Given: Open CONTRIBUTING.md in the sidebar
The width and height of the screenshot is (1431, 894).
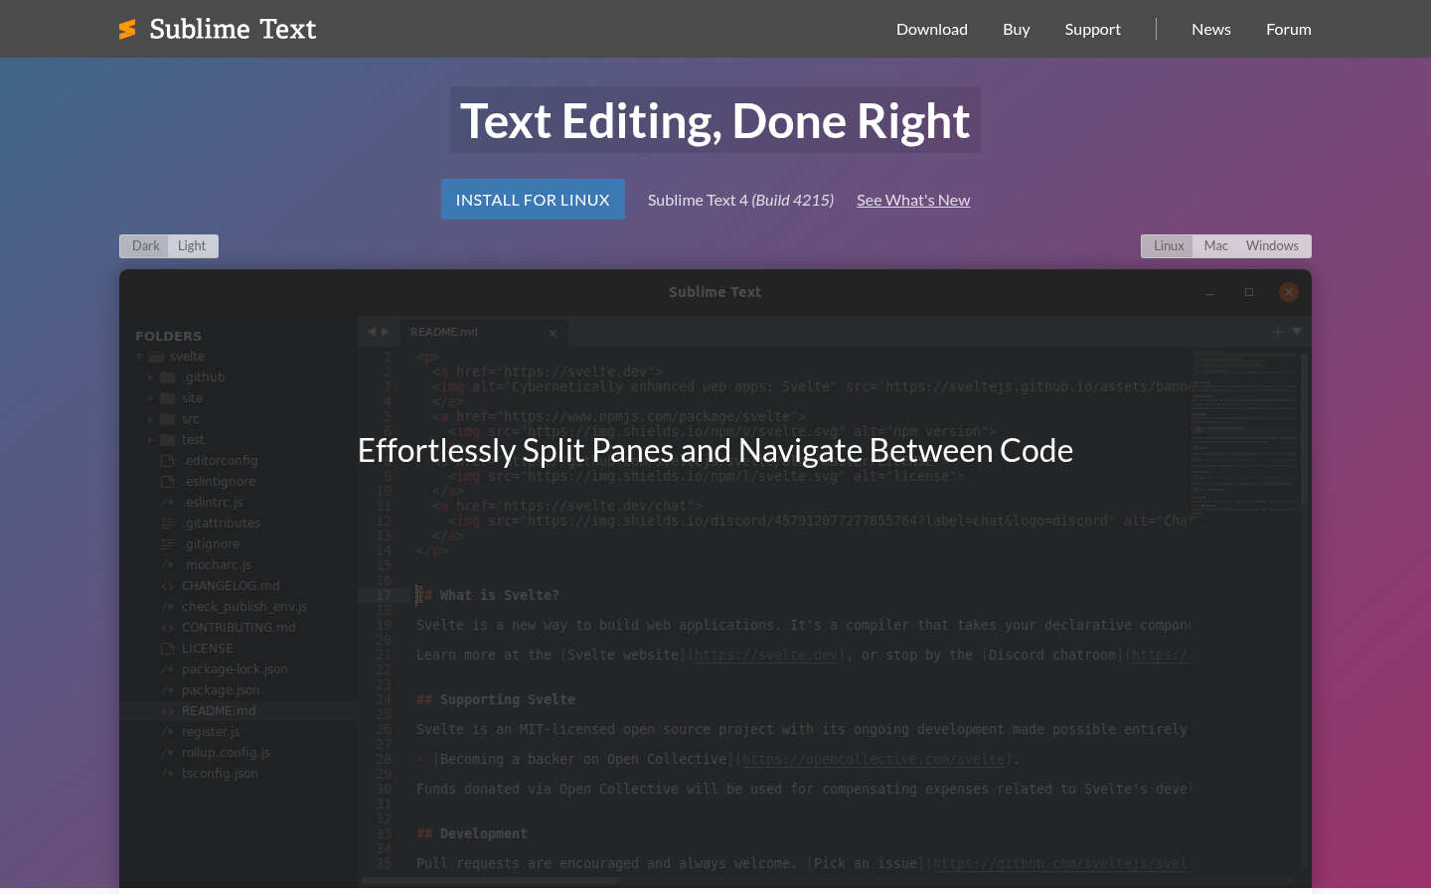Looking at the screenshot, I should click(x=238, y=628).
